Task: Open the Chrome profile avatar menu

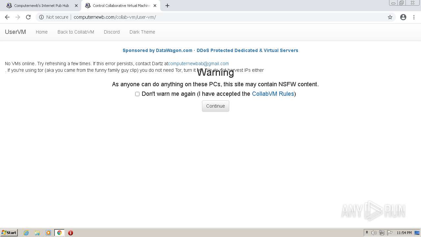Action: pyautogui.click(x=403, y=17)
